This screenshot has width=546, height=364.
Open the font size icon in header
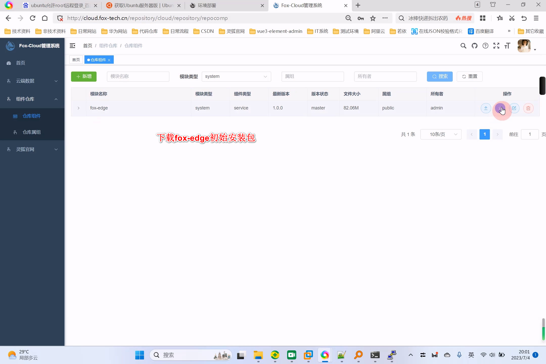507,46
